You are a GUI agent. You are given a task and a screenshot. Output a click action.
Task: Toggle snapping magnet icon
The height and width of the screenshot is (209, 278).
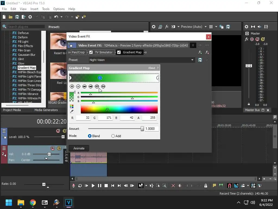(229, 186)
